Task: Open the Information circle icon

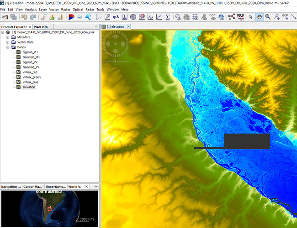Action: (x=133, y=17)
